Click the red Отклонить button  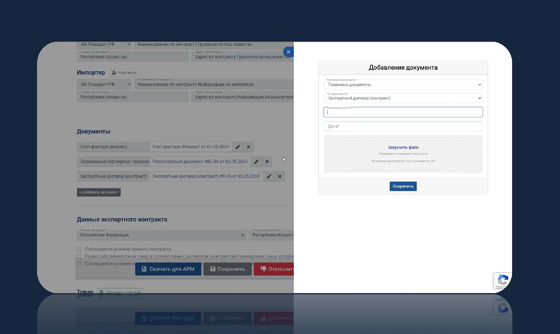coord(274,269)
